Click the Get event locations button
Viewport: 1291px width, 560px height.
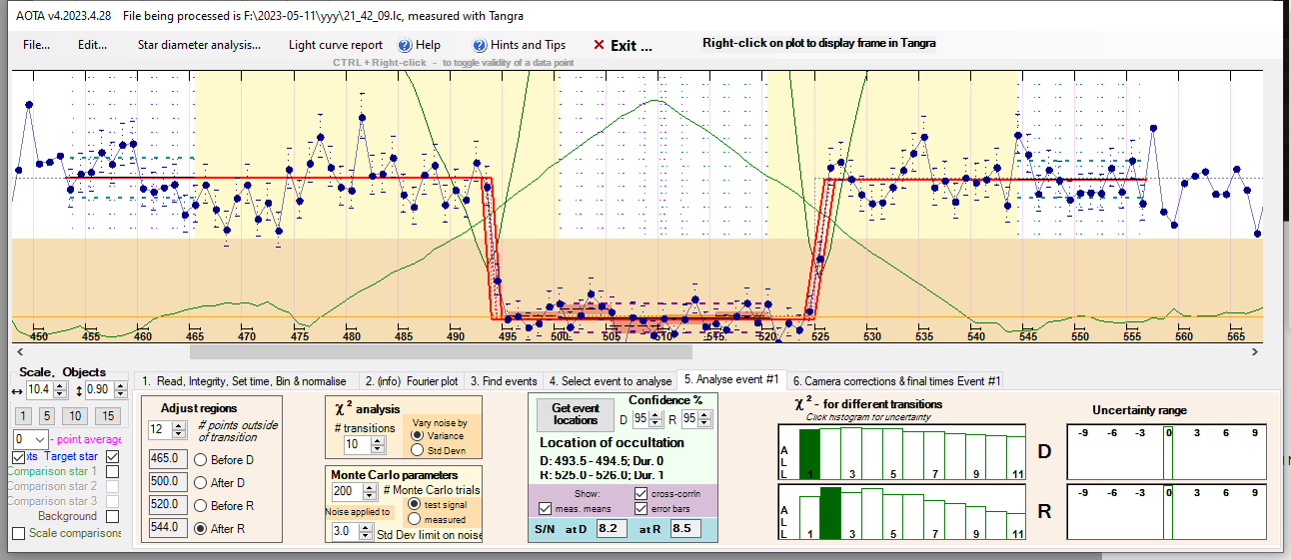tap(576, 413)
